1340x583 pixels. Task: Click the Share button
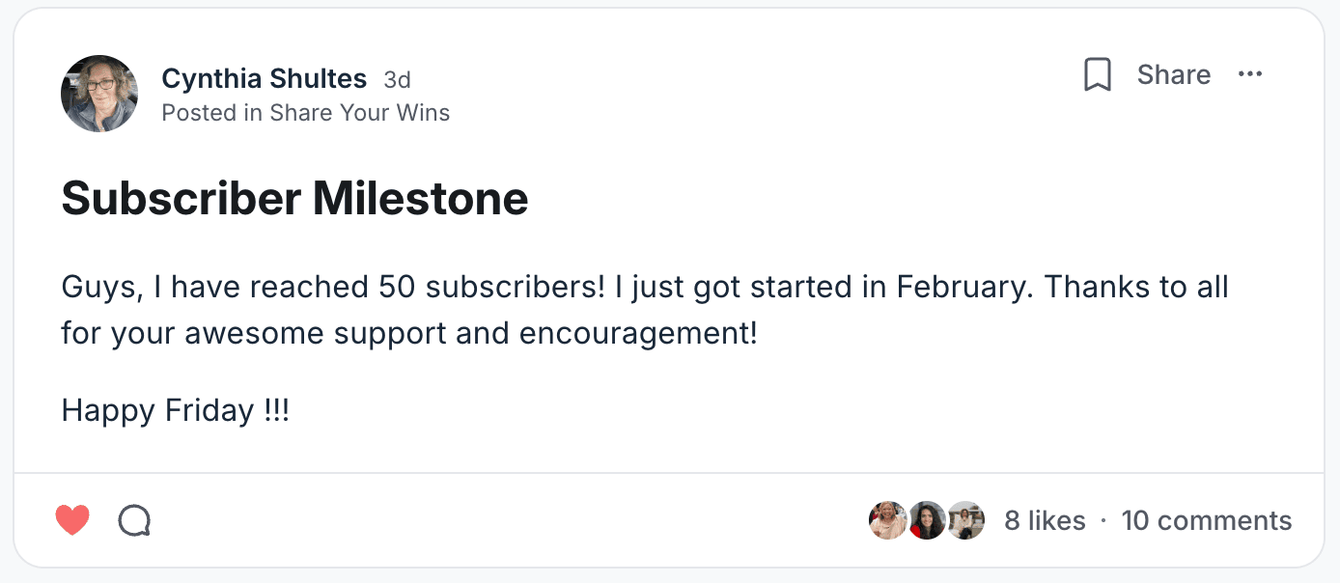1173,75
